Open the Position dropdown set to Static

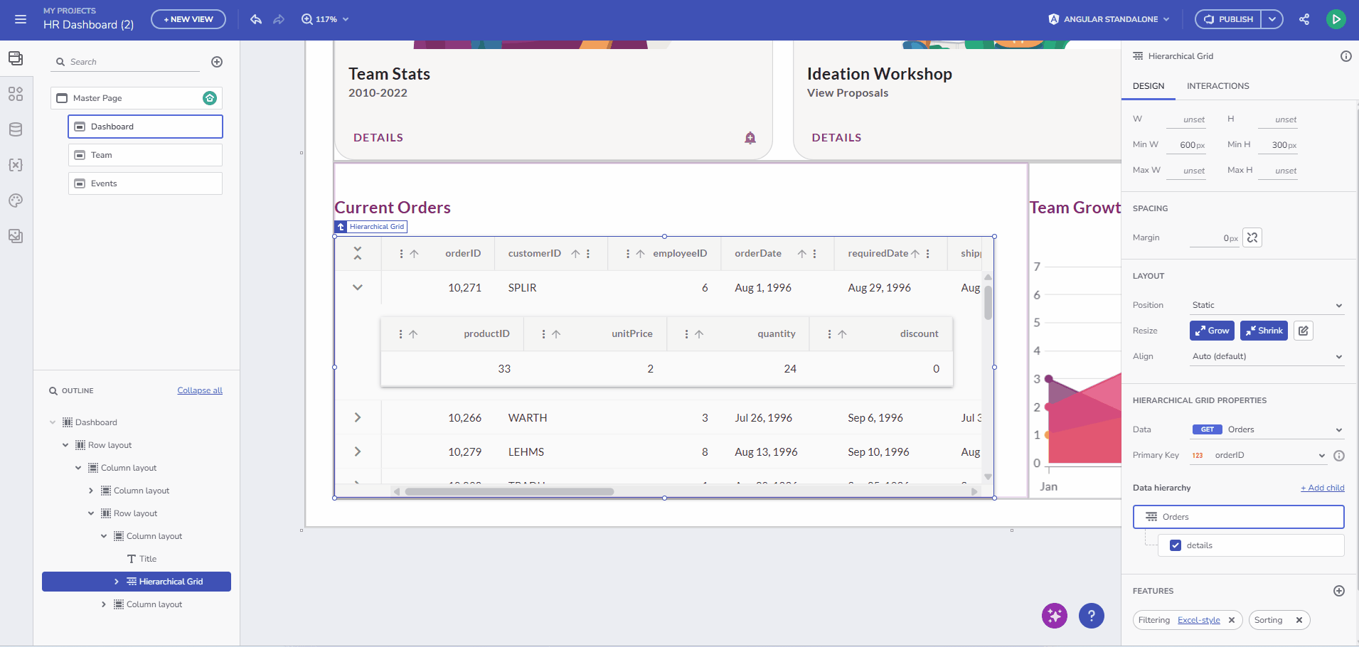1267,305
